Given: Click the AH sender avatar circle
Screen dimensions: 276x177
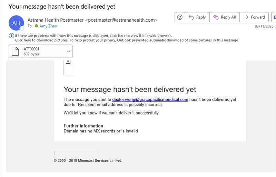Looking at the screenshot, I should (16, 23).
